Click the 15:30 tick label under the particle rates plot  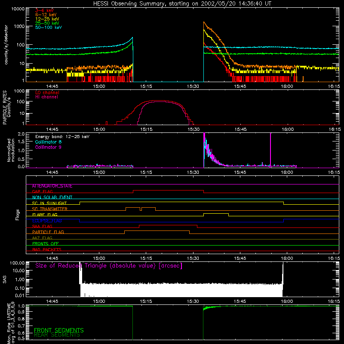[193, 129]
